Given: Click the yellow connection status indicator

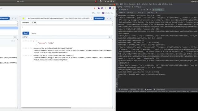Looking at the screenshot, I should (24, 18).
